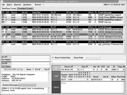This screenshot has width=127, height=95.
Task: Select SNMP trap tcp event row
Action: pyautogui.click(x=62, y=22)
